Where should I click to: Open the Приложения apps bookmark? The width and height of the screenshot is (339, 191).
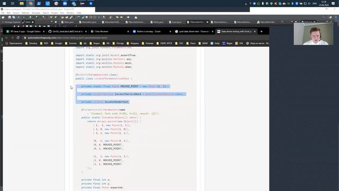click(14, 44)
